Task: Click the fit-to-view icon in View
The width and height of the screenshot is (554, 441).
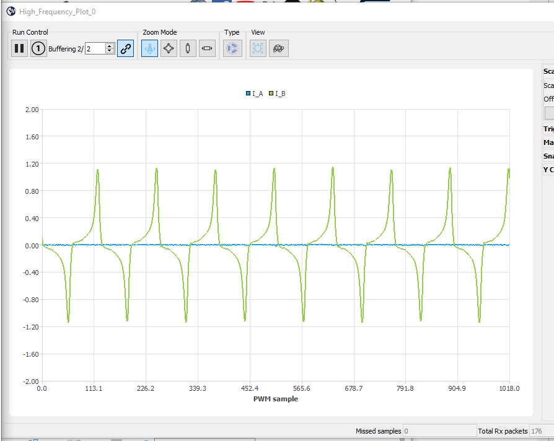Action: (x=258, y=48)
